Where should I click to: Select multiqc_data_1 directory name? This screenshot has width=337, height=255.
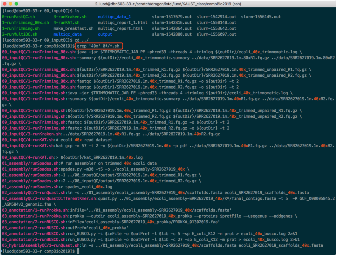coord(115,17)
